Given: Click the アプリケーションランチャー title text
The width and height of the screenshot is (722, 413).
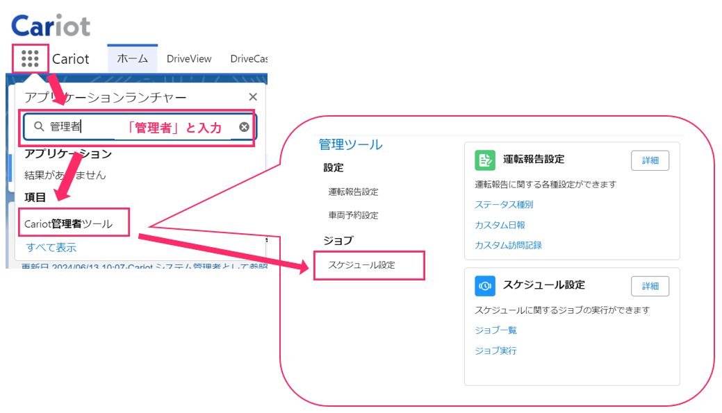Looking at the screenshot, I should [106, 97].
